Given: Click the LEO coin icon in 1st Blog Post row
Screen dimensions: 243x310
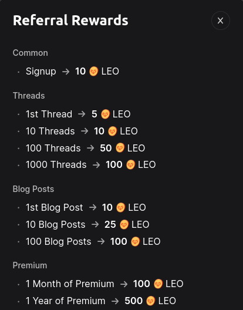Looking at the screenshot, I should (120, 208).
